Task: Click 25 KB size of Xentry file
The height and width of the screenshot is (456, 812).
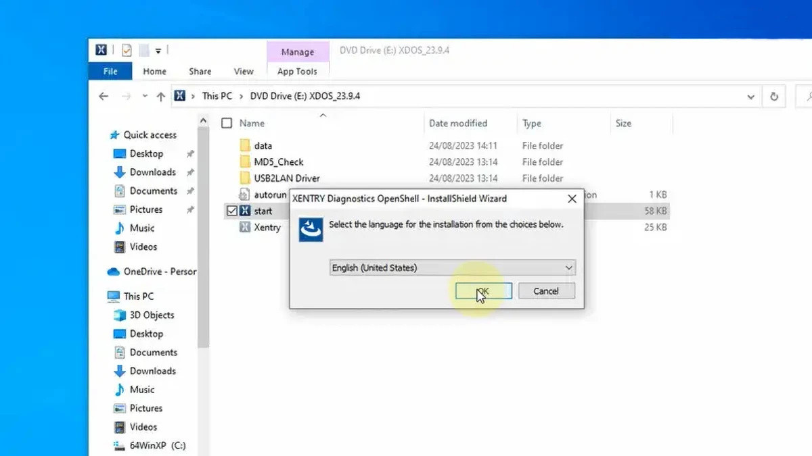Action: 656,227
